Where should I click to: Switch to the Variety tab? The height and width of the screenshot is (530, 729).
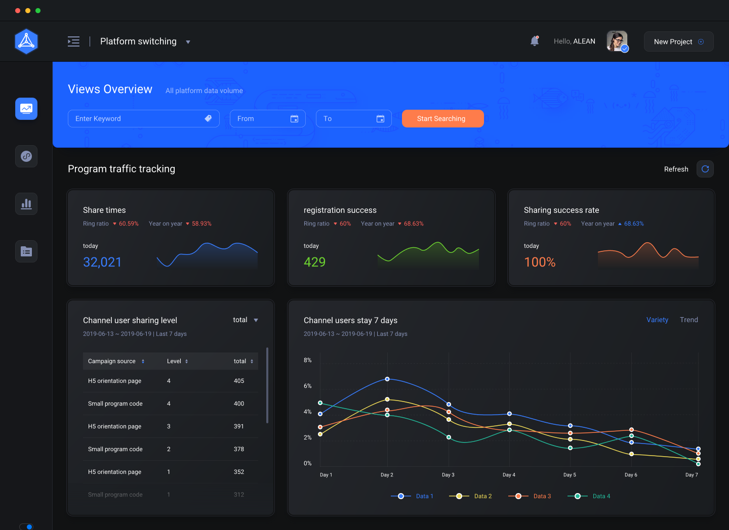657,320
